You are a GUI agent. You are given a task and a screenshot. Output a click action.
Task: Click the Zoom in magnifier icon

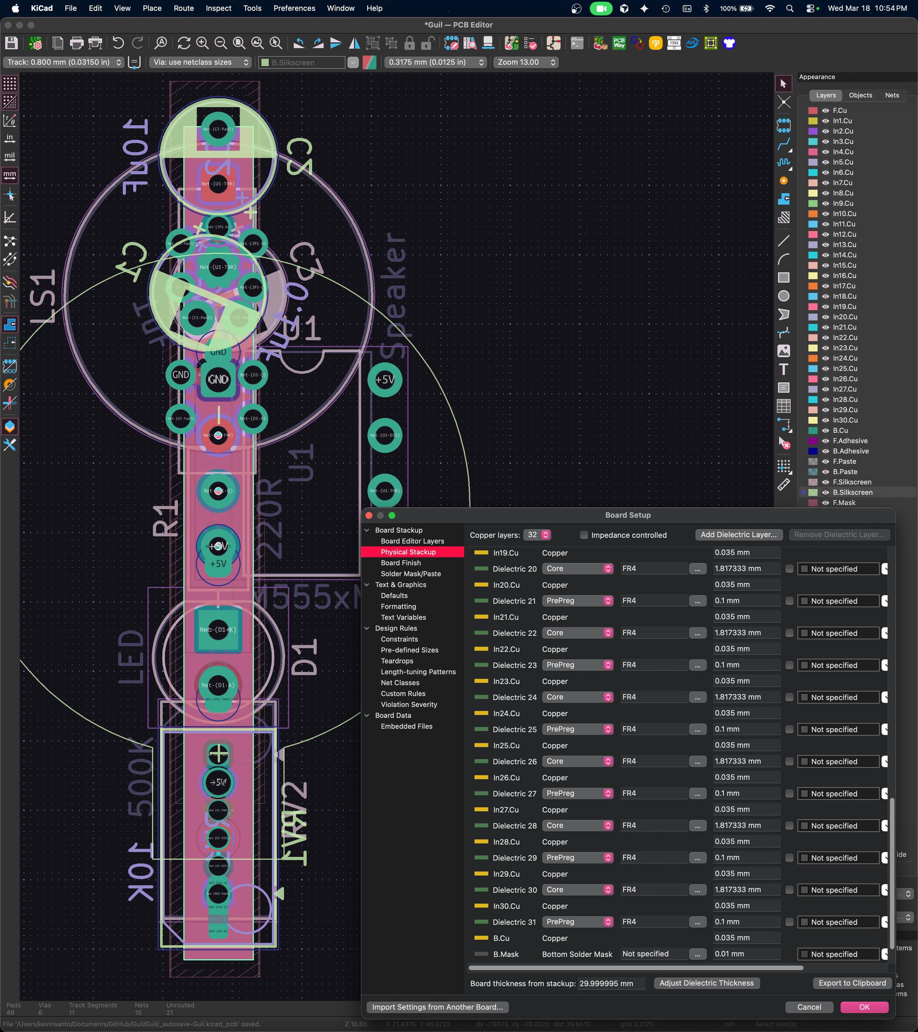pyautogui.click(x=202, y=43)
